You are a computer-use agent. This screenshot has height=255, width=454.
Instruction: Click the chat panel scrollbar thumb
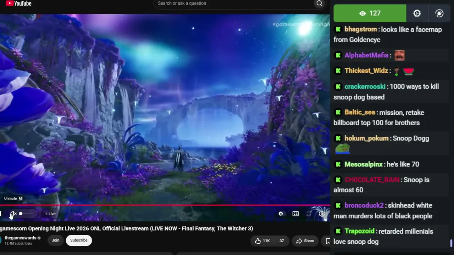452,243
